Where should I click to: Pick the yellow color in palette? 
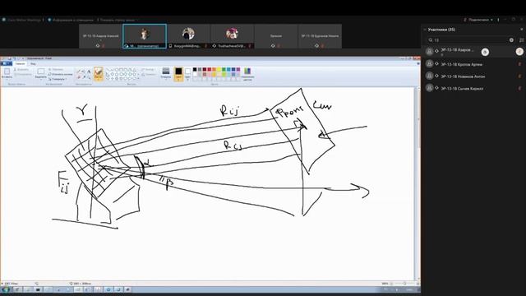(x=219, y=69)
